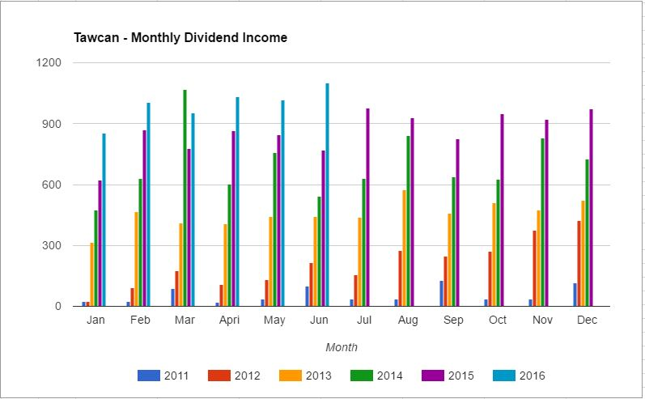The image size is (645, 399).
Task: Click the Month axis title
Action: (341, 347)
